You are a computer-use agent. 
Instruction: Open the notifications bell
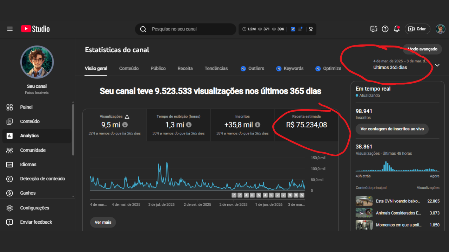[x=397, y=29]
